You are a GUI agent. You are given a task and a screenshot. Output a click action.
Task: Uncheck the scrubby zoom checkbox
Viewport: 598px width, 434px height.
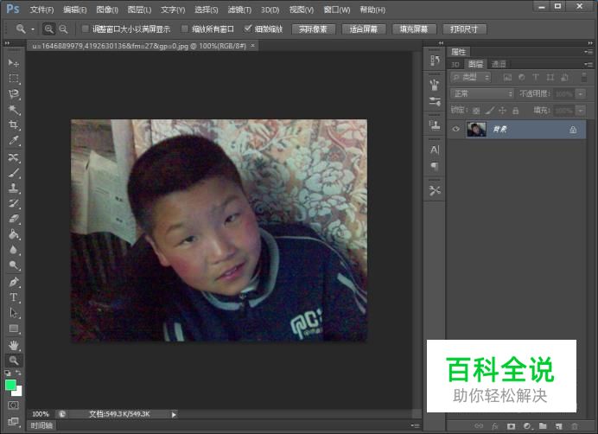point(248,29)
